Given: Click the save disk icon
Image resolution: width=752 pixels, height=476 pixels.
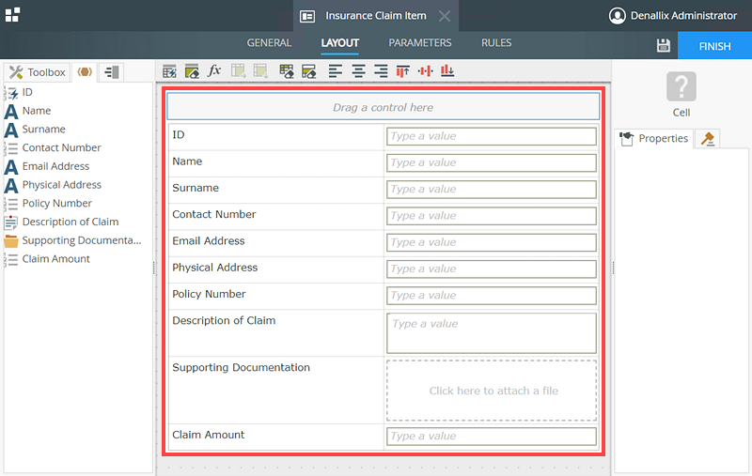Looking at the screenshot, I should pos(663,46).
